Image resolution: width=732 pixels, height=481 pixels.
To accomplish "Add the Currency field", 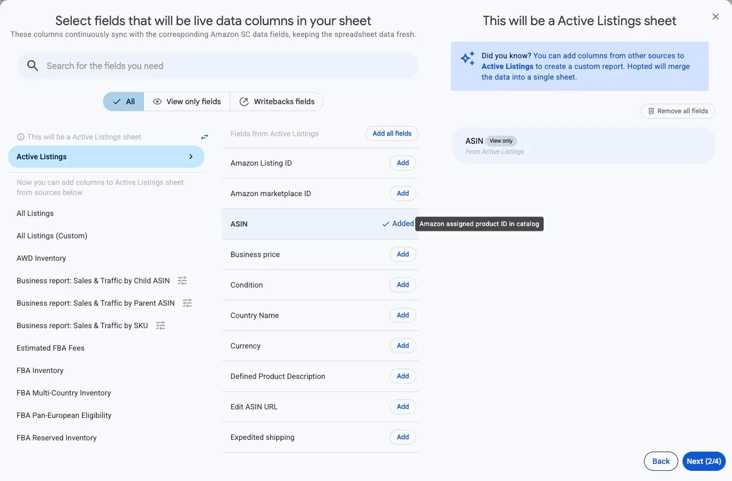I will coord(403,346).
